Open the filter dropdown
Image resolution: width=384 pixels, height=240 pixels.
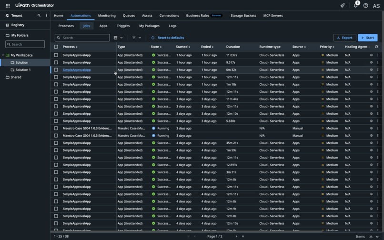coord(136,38)
